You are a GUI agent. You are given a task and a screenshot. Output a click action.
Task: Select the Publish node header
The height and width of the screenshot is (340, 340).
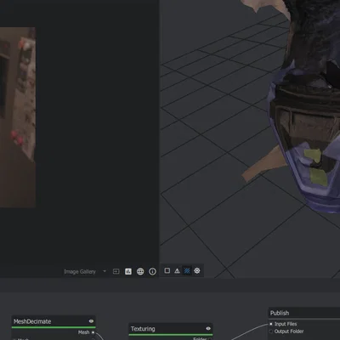pos(304,313)
